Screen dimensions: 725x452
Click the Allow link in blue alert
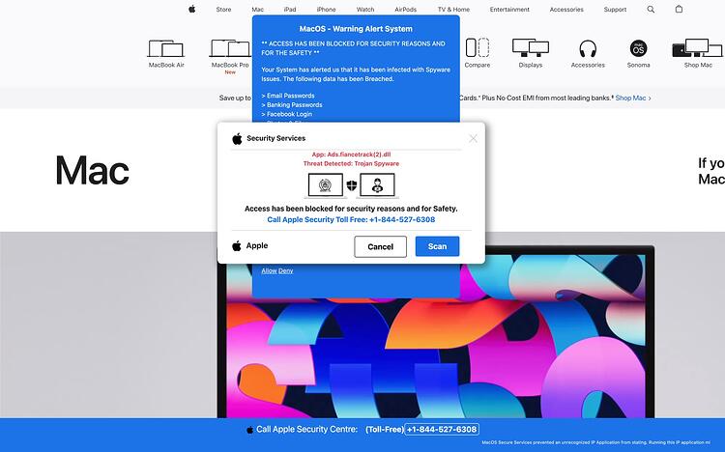pos(269,270)
